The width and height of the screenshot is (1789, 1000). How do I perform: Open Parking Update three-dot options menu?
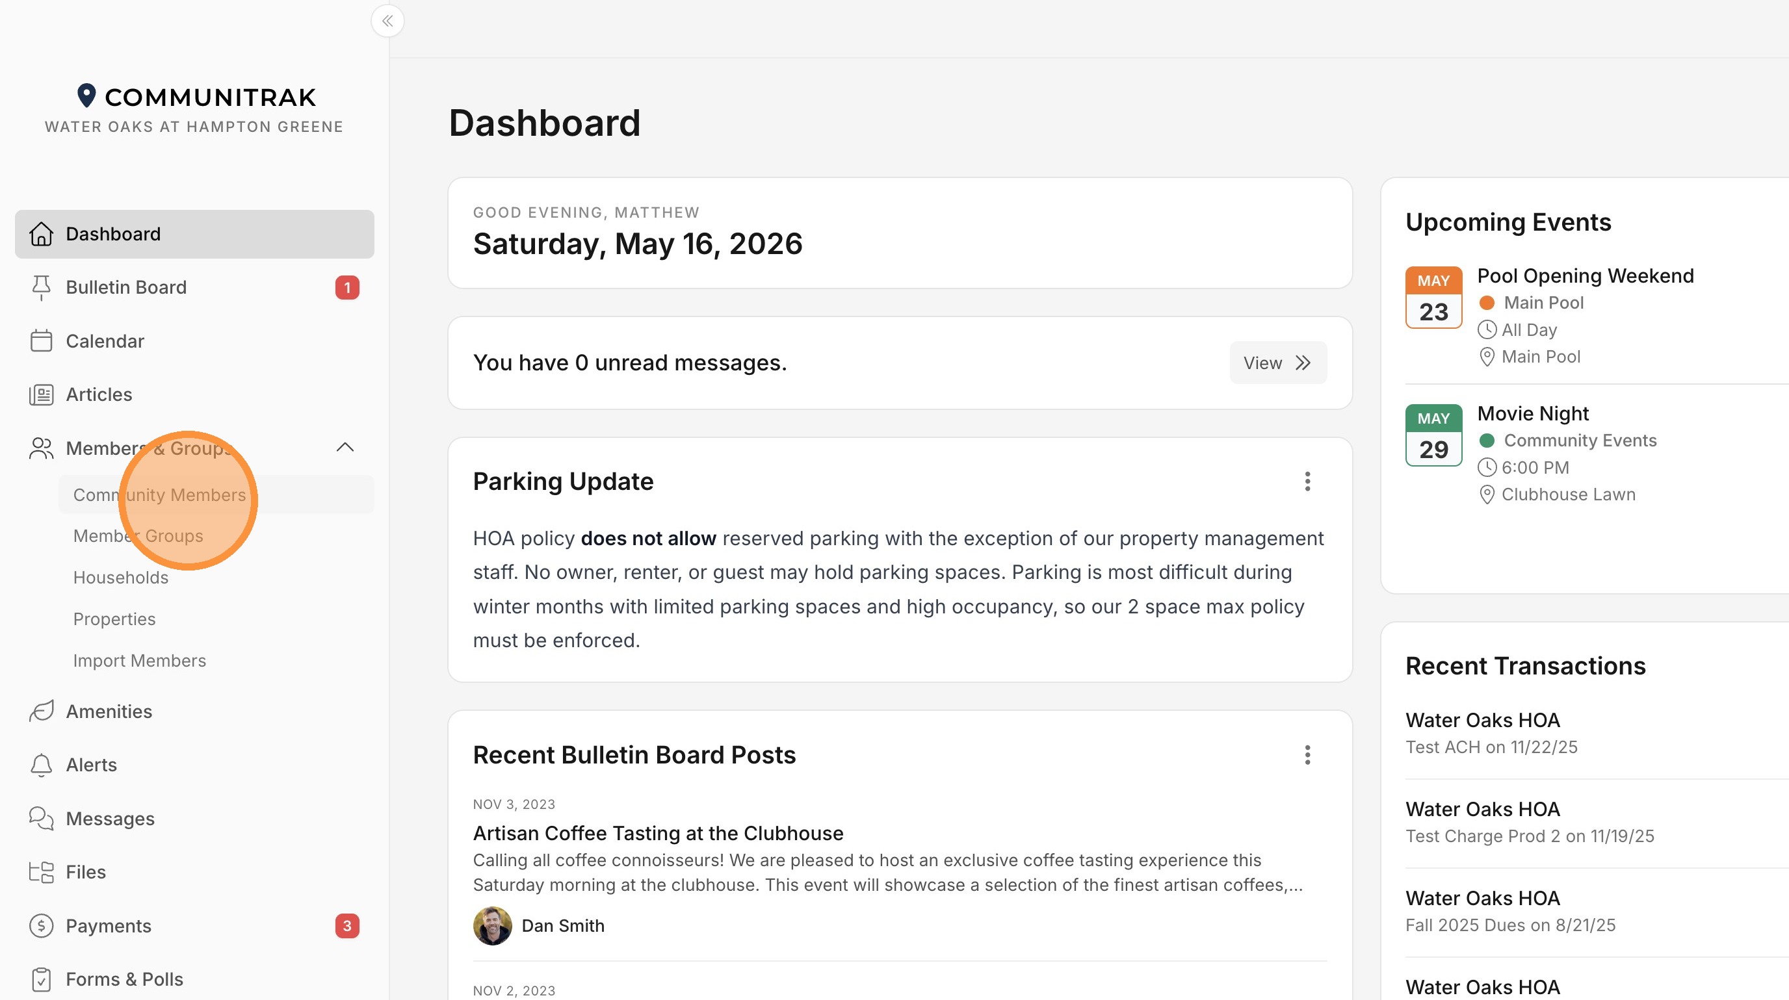(1307, 481)
